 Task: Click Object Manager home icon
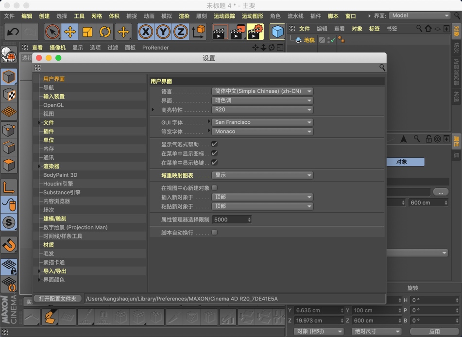(428, 28)
